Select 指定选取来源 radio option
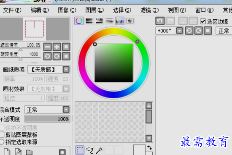The image size is (232, 155). click(x=2, y=142)
